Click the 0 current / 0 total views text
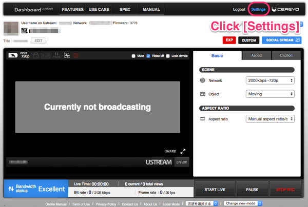Viewport: 308px width, 207px height. pos(144,184)
